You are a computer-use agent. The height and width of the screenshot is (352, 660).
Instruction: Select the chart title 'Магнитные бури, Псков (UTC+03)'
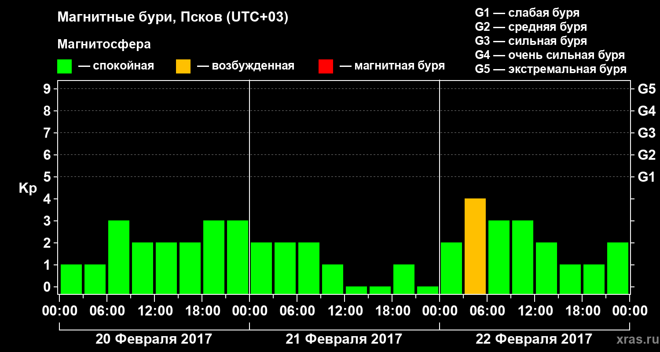173,18
